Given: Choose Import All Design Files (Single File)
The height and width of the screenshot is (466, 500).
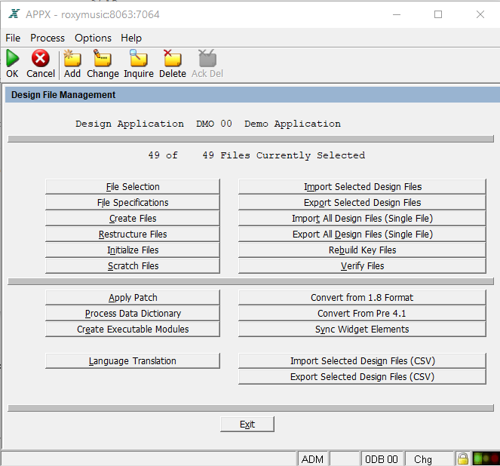Looking at the screenshot, I should pyautogui.click(x=362, y=219).
